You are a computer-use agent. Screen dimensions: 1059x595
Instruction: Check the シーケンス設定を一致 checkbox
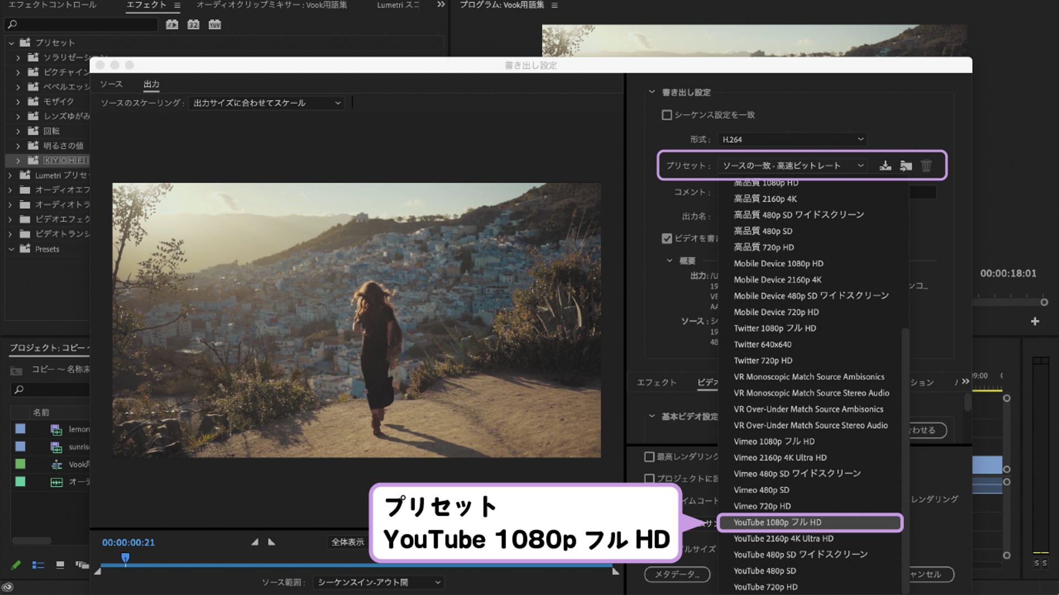tap(666, 115)
